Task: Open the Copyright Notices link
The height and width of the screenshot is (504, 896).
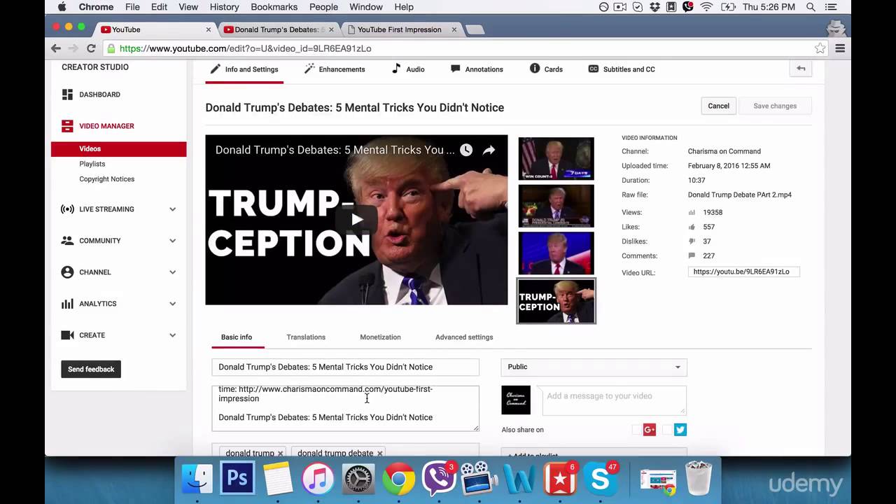Action: click(x=106, y=179)
